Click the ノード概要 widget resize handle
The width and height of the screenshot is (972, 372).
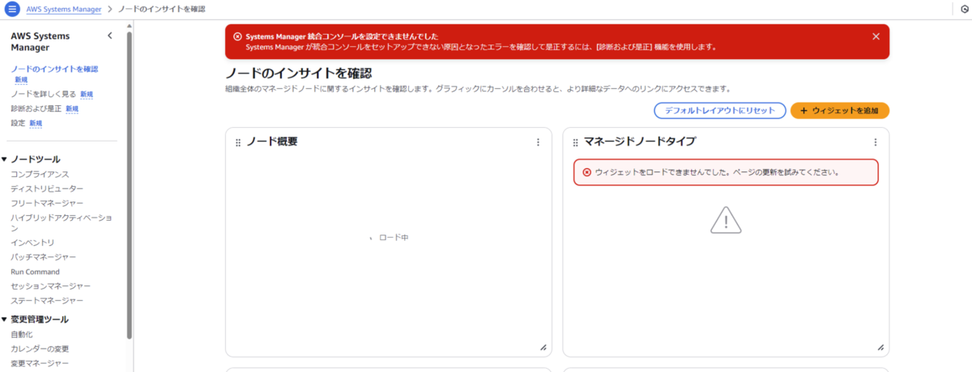tap(544, 347)
